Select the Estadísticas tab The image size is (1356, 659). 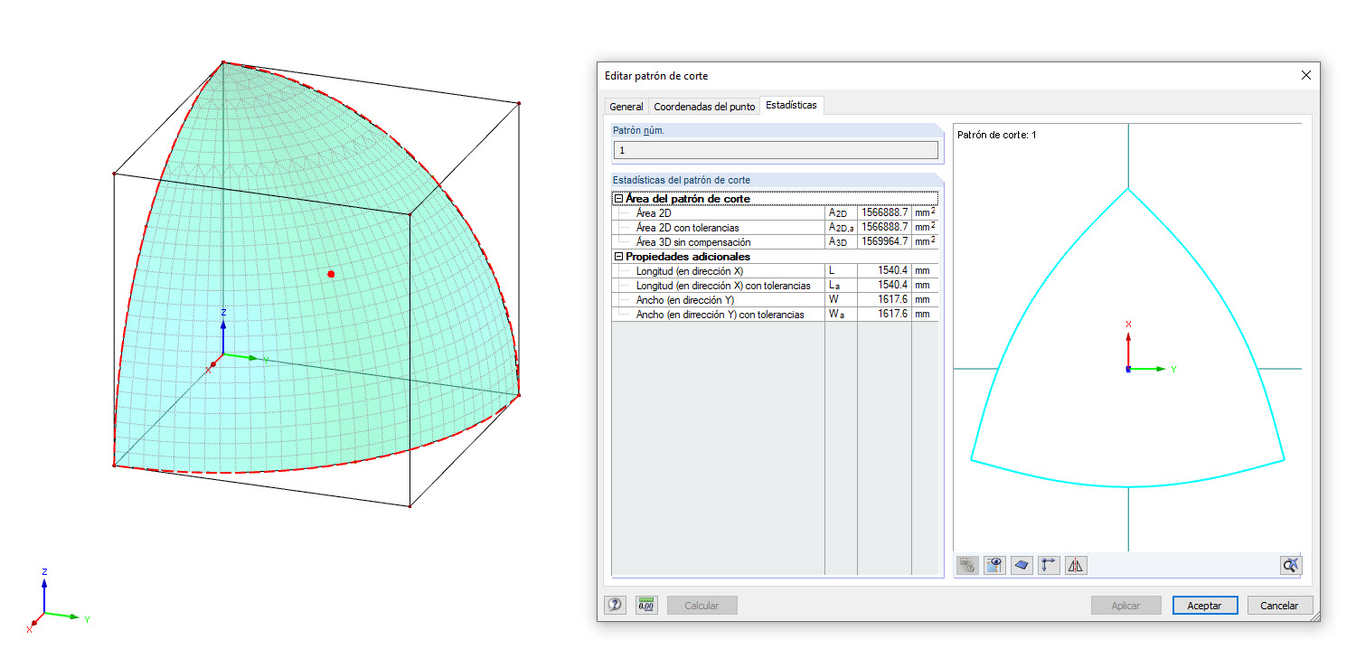[791, 105]
